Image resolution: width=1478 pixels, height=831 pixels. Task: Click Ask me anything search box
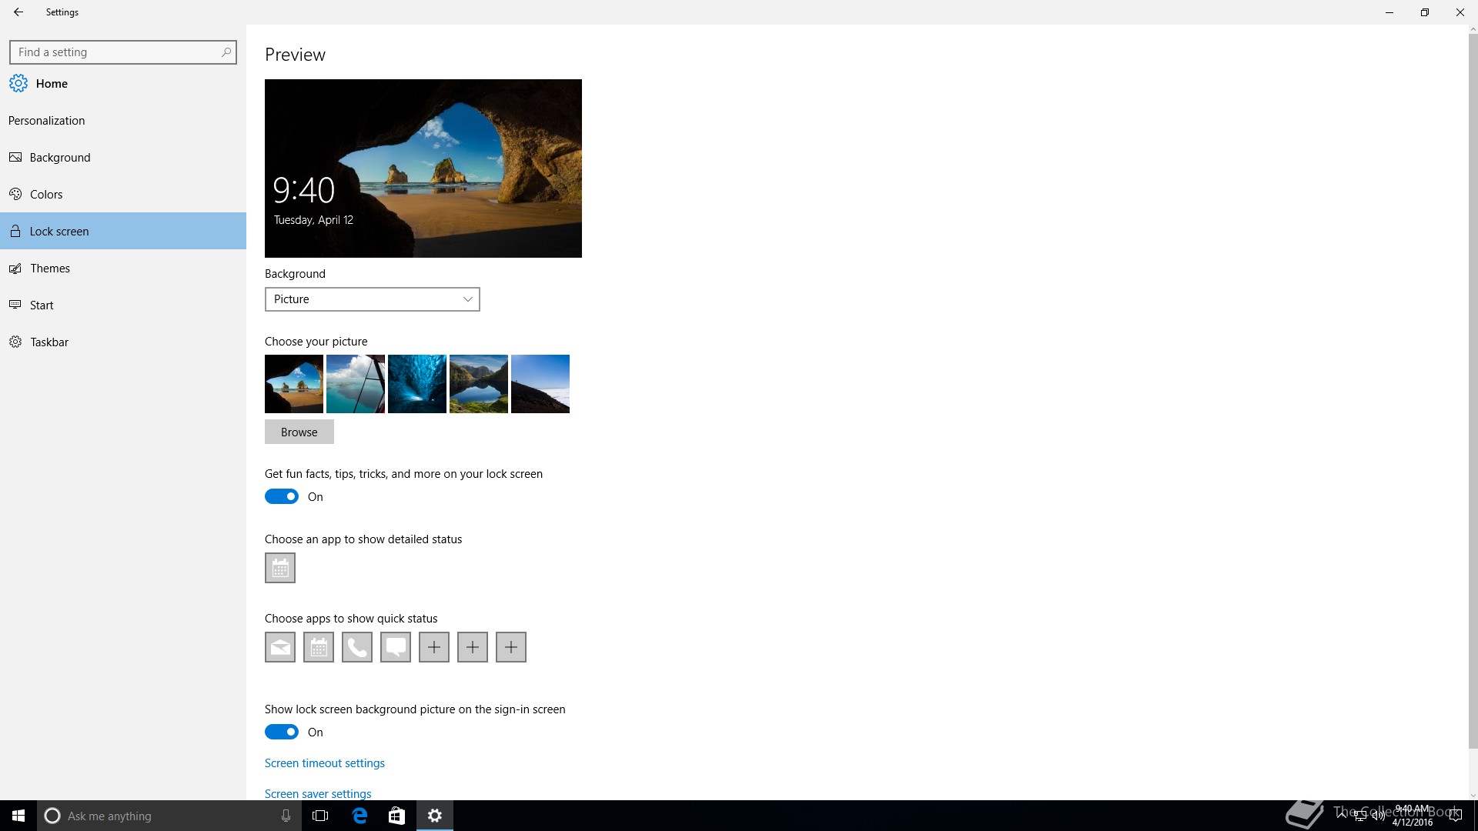click(x=169, y=816)
